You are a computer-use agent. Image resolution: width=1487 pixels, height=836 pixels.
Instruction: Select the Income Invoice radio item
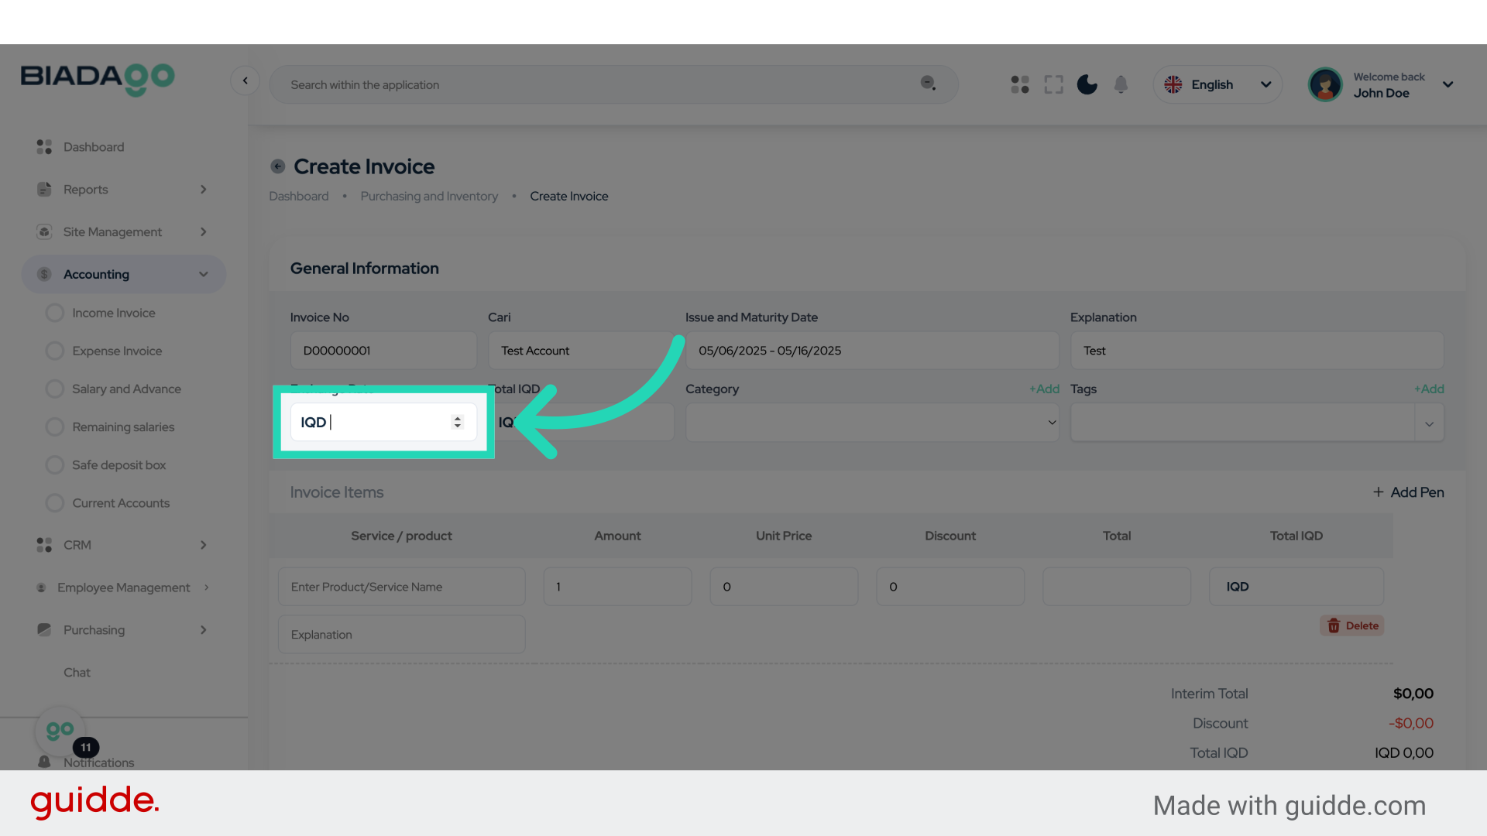(x=113, y=313)
